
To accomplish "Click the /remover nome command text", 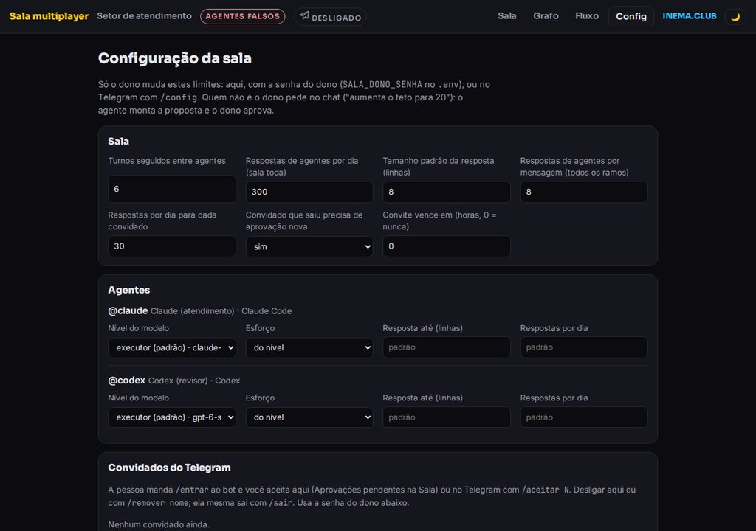I will point(158,502).
